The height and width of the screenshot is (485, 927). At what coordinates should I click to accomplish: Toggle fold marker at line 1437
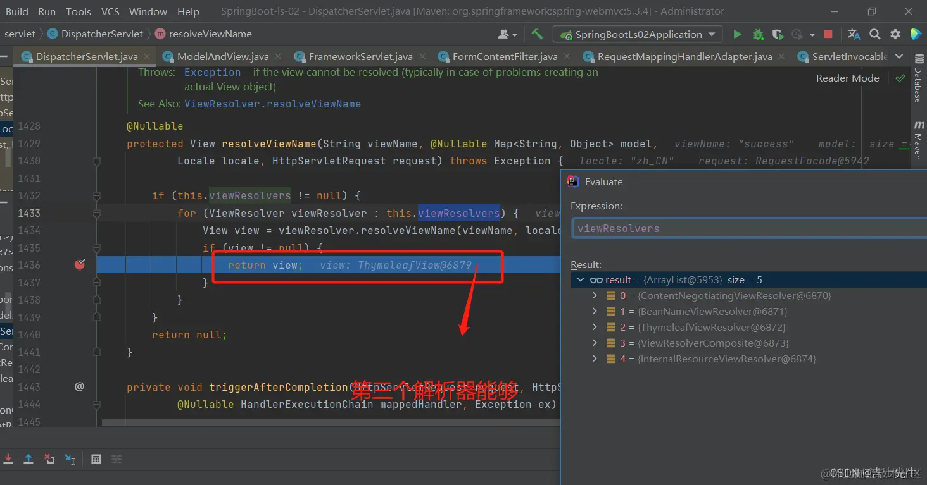pos(97,283)
